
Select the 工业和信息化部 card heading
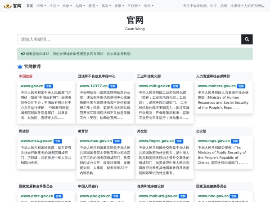149,76
